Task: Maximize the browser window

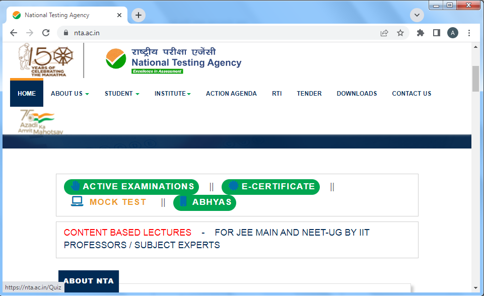Action: click(450, 5)
